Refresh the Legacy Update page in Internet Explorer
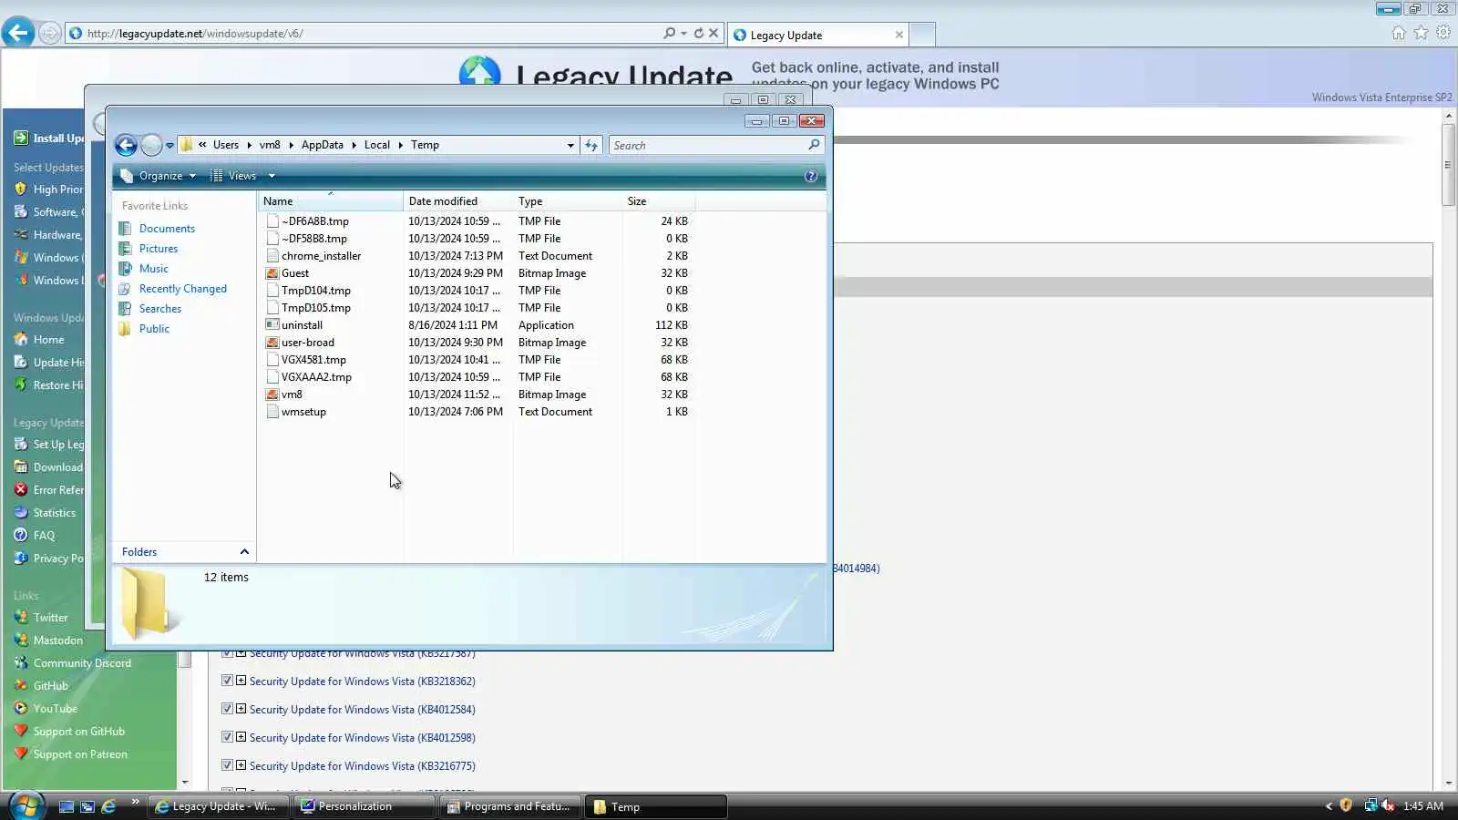Screen dimensions: 1458x820 [699, 33]
